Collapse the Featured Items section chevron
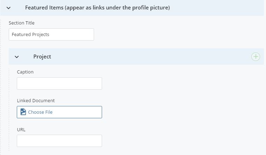Image resolution: width=266 pixels, height=155 pixels. [8, 8]
